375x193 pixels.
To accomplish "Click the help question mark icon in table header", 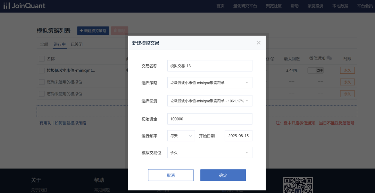I will click(x=273, y=59).
